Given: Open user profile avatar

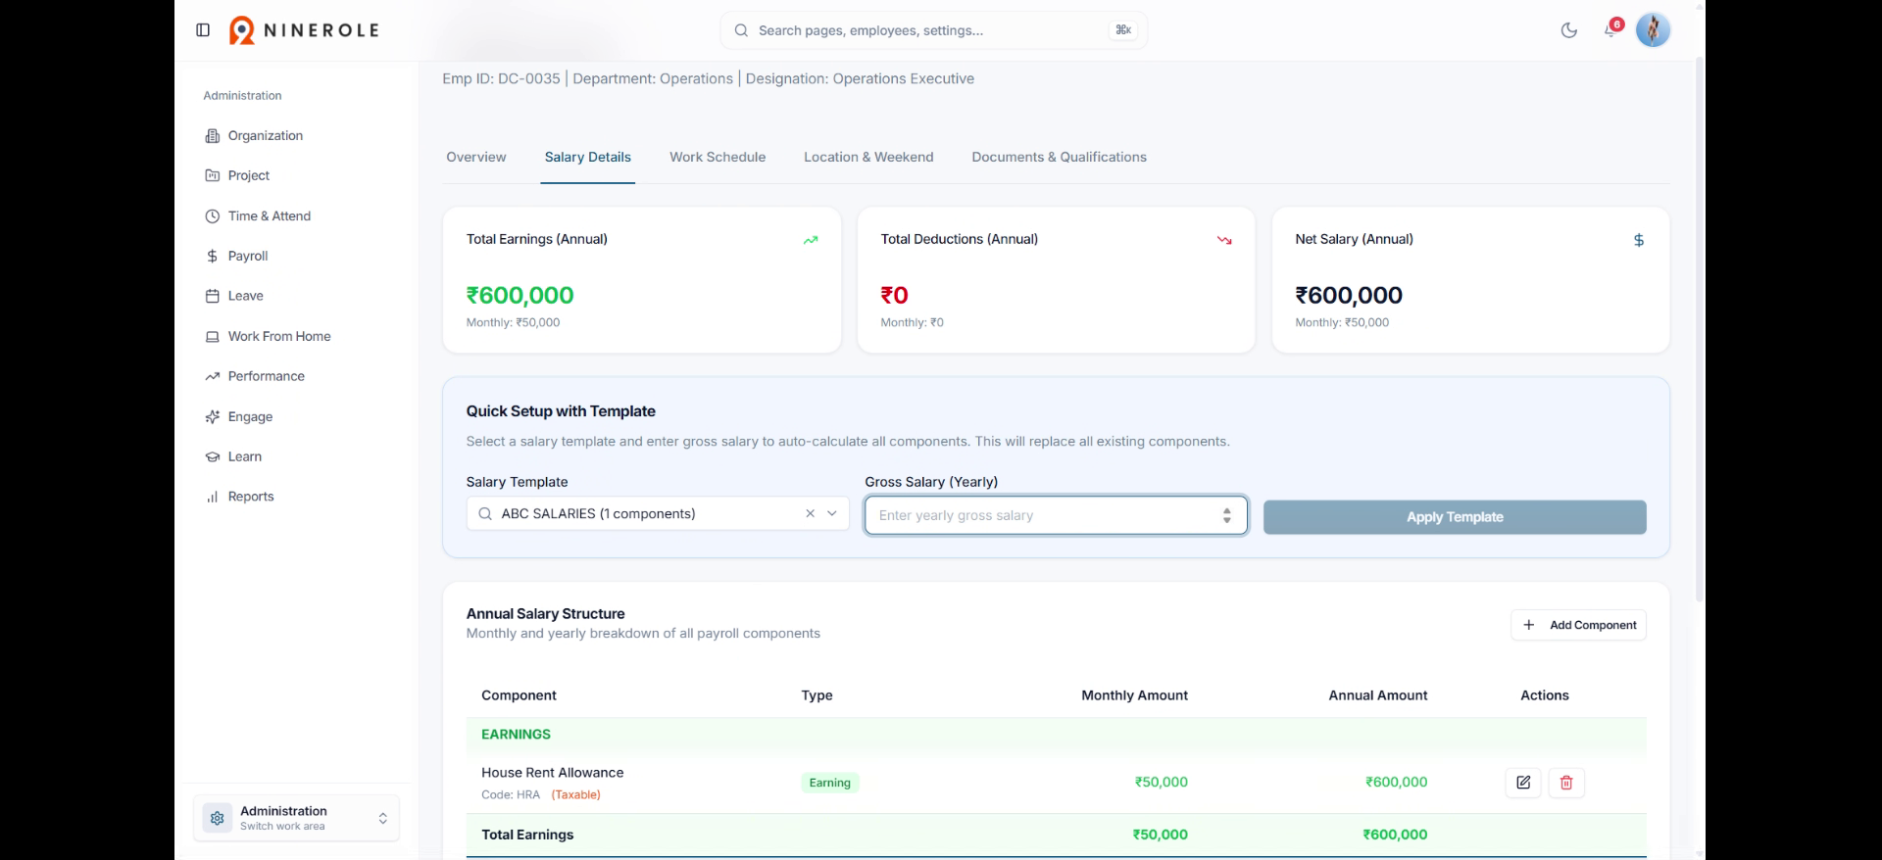Looking at the screenshot, I should 1653,30.
